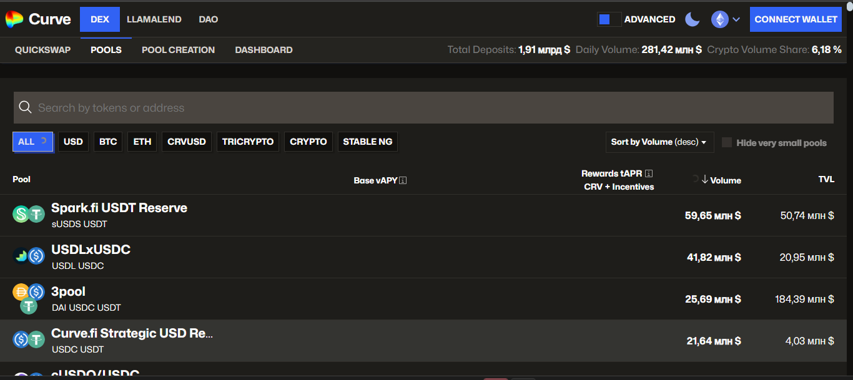
Task: Open the network selector chevron
Action: [x=736, y=19]
